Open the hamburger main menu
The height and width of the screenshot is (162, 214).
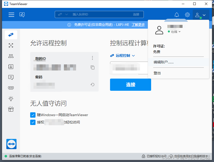click(x=11, y=15)
